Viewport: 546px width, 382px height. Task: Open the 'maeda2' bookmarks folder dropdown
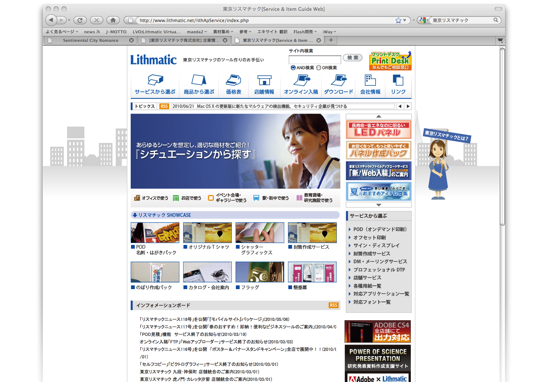point(197,32)
